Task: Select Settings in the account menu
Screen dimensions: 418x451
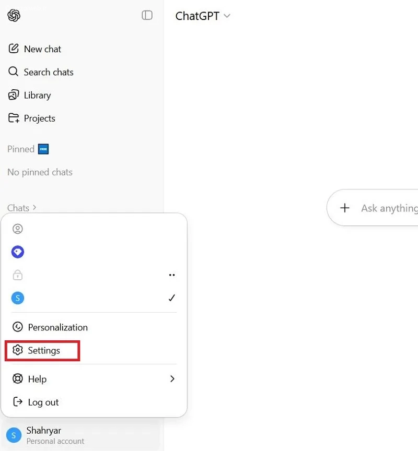Action: coord(43,351)
